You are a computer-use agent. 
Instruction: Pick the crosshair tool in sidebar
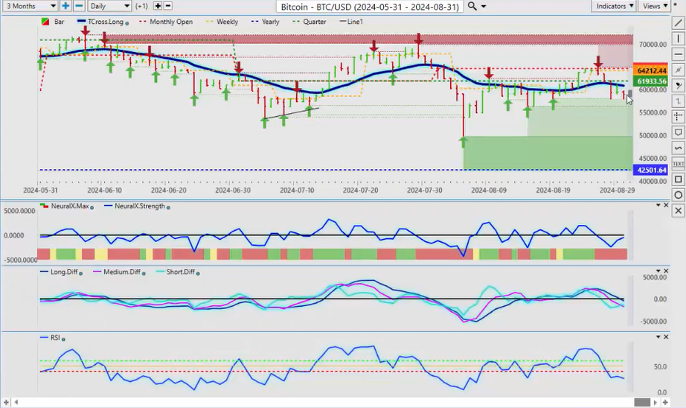click(x=679, y=117)
